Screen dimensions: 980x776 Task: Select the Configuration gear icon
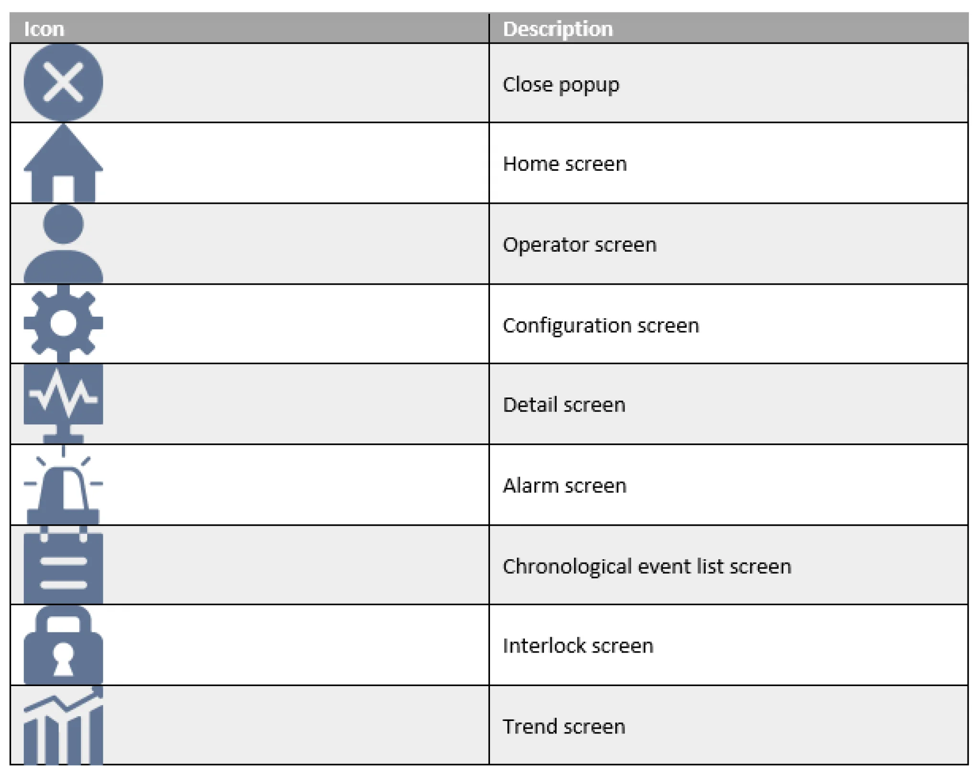click(63, 323)
